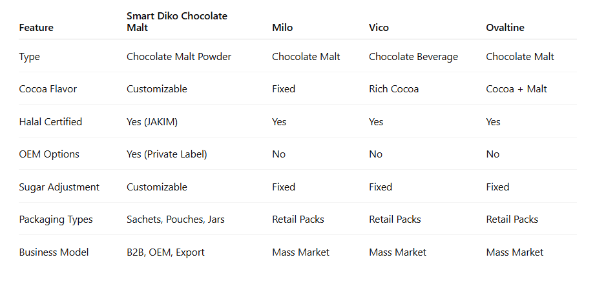
Task: Click the Cocoa + Malt cell
Action: click(516, 89)
